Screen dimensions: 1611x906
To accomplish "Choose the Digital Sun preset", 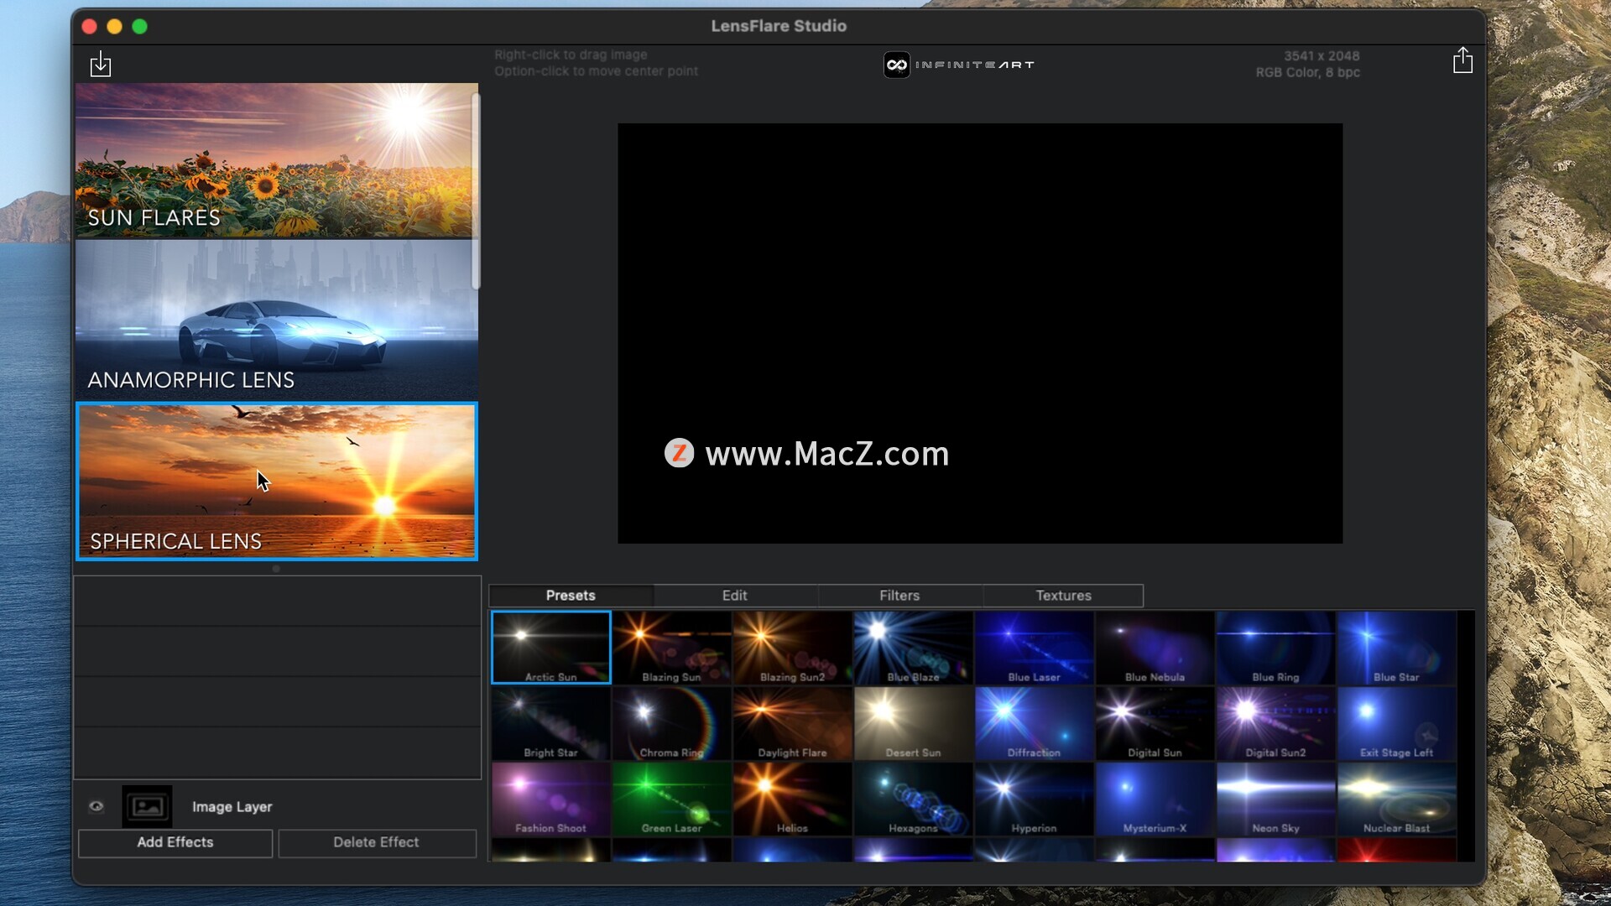I will 1155,723.
